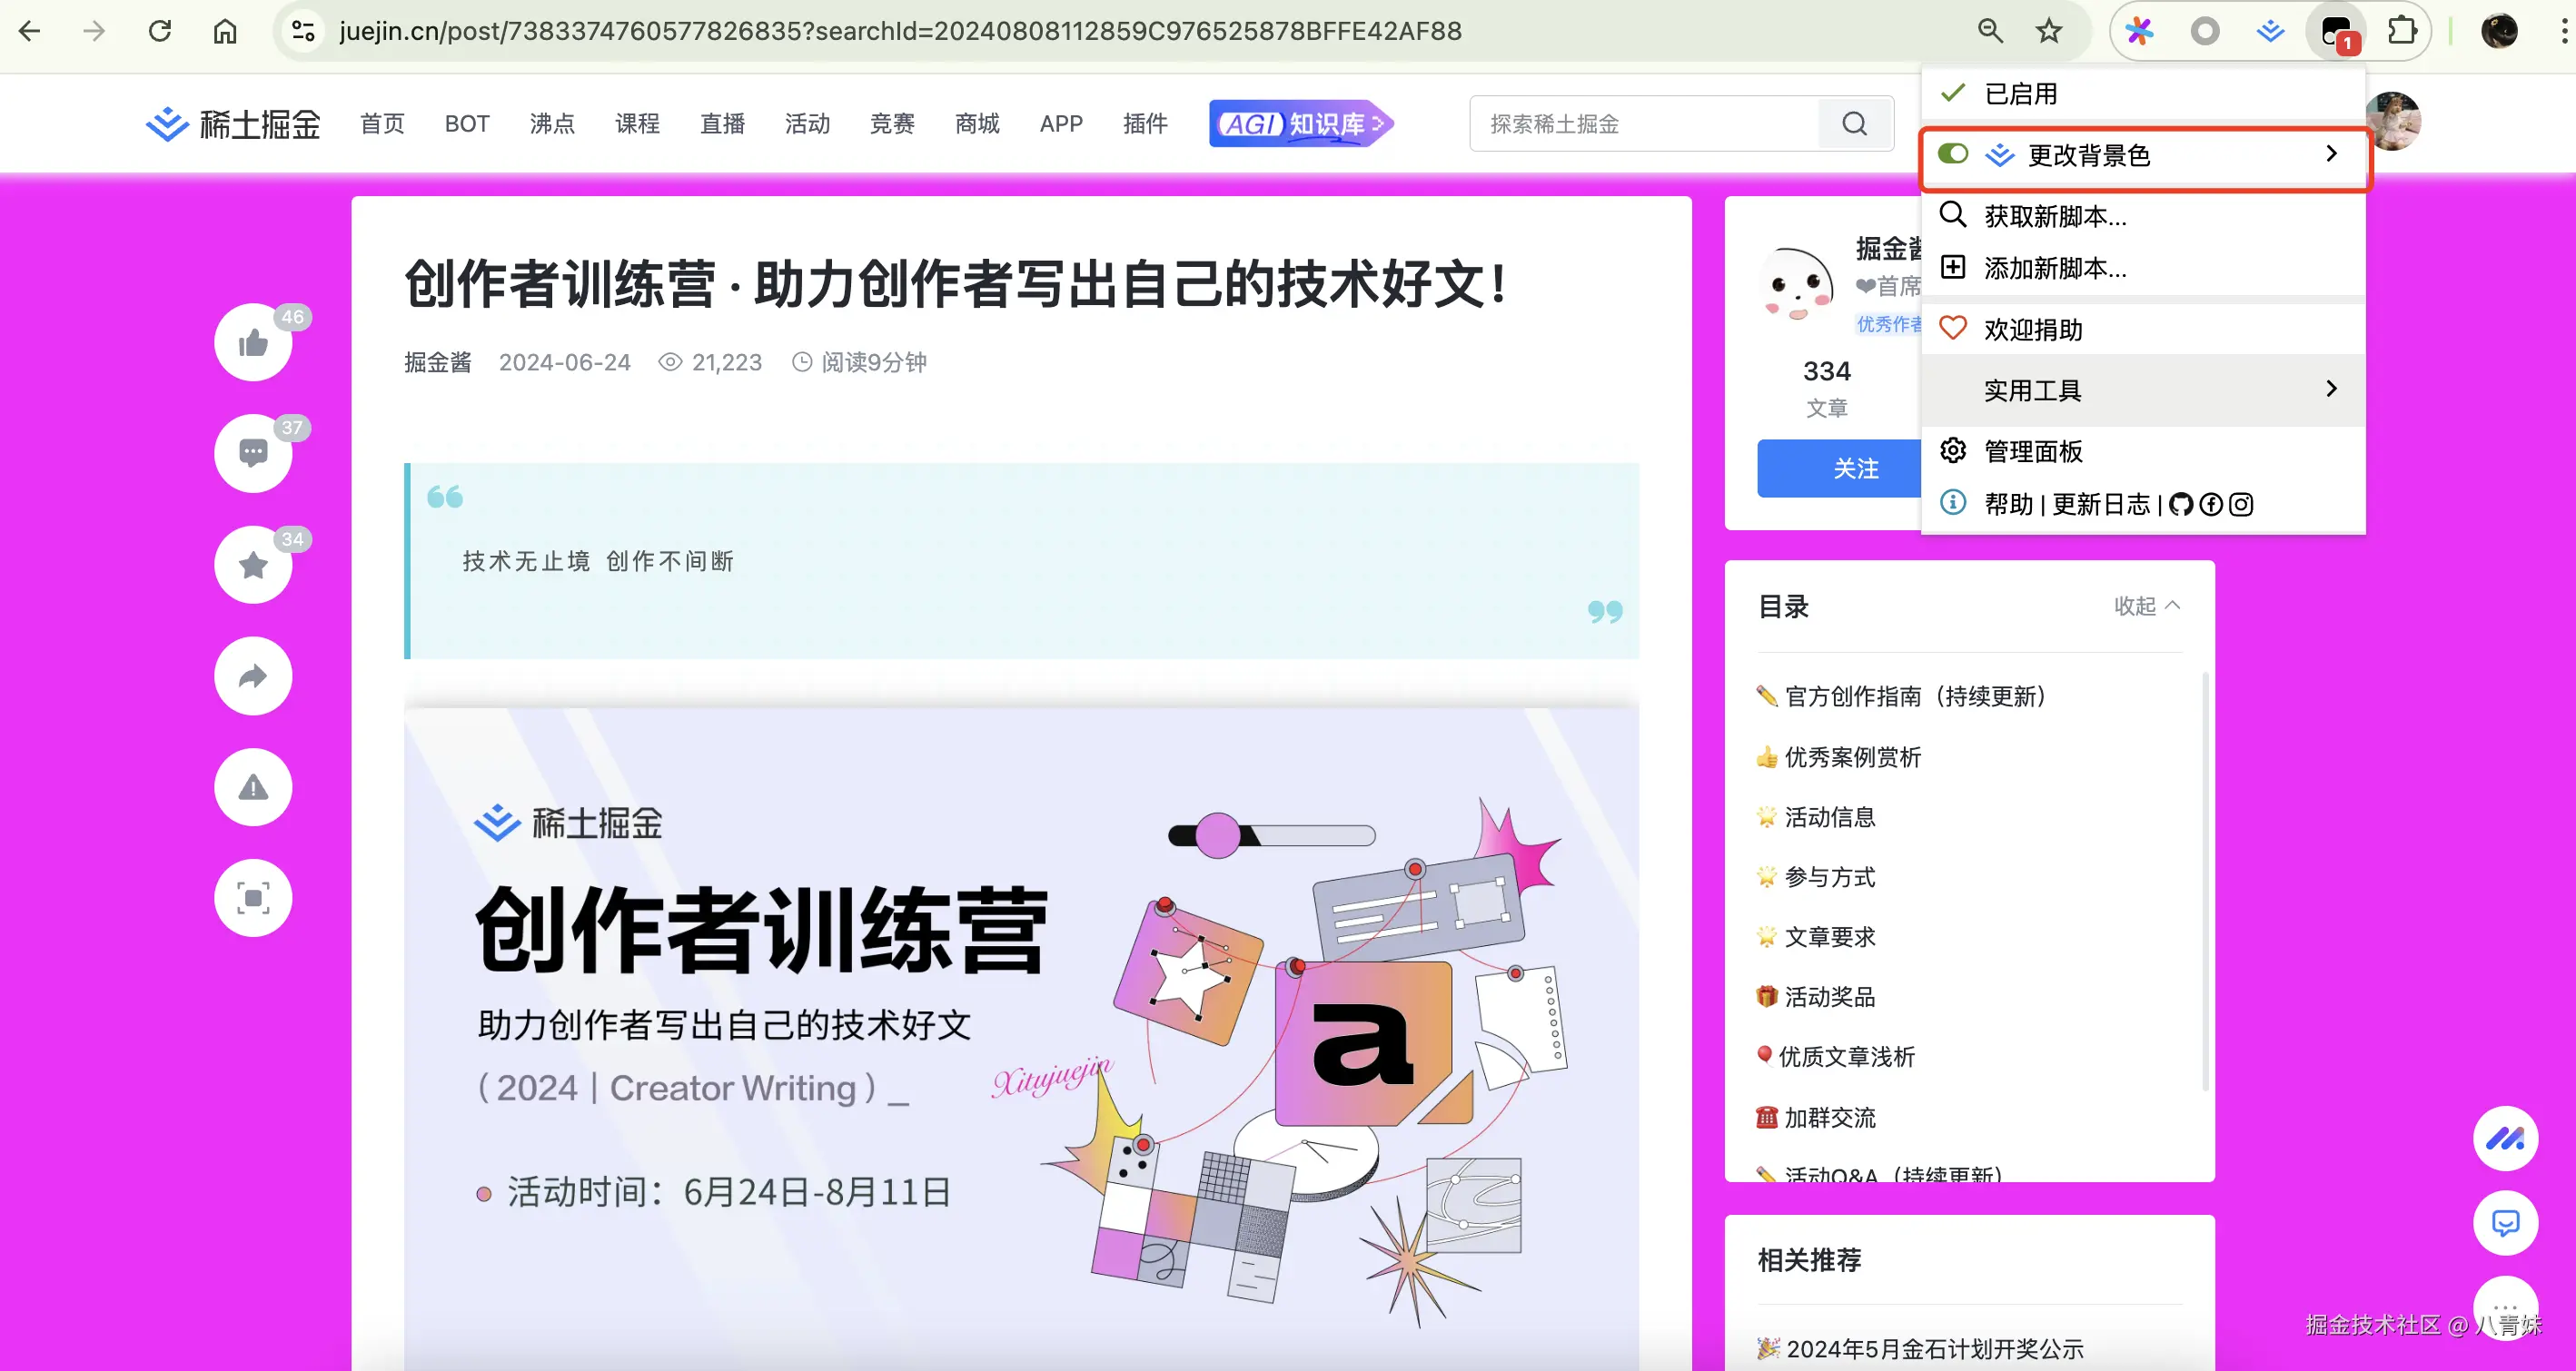
Task: Click the share arrow icon
Action: tap(253, 676)
